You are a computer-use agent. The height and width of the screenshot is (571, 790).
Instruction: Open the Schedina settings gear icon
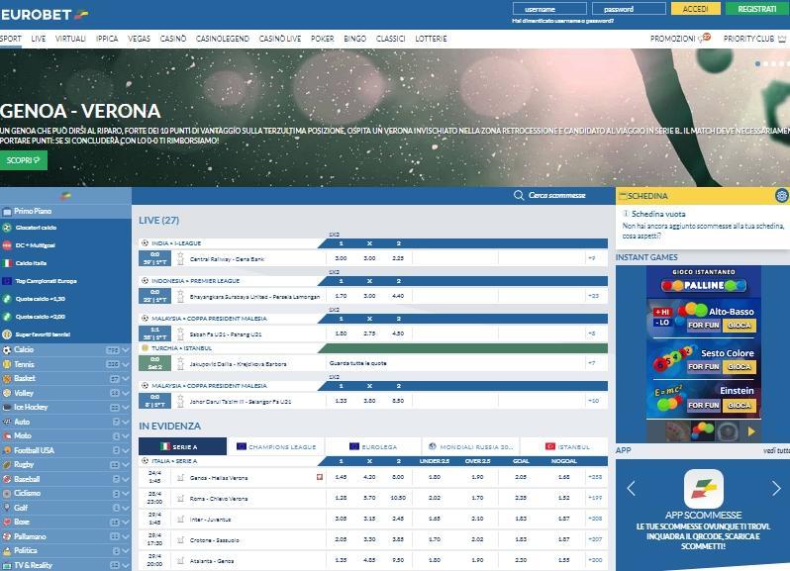(781, 195)
